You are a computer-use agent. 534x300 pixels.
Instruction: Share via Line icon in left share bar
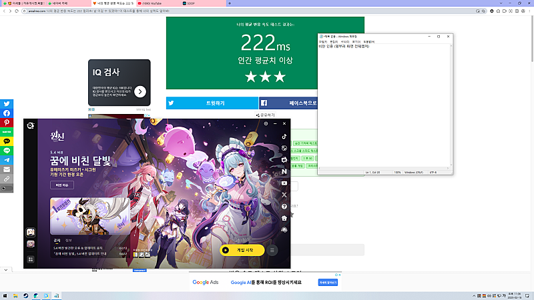point(7,151)
